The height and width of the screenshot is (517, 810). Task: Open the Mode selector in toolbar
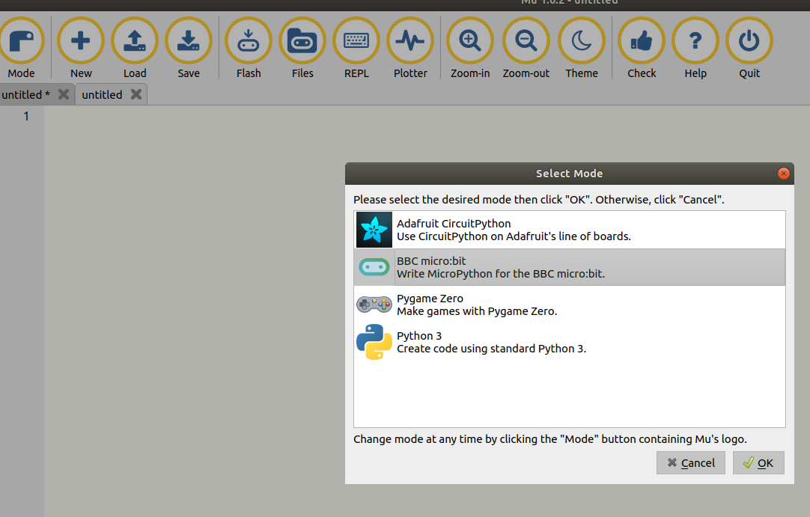(x=21, y=48)
